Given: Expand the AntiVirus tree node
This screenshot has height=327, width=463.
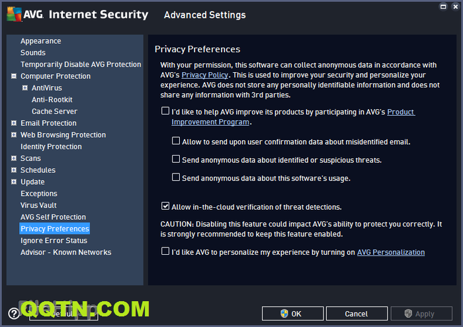Looking at the screenshot, I should [25, 88].
